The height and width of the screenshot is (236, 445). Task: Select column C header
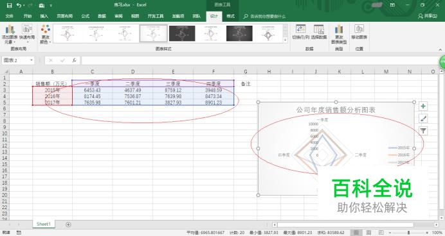tap(92, 72)
